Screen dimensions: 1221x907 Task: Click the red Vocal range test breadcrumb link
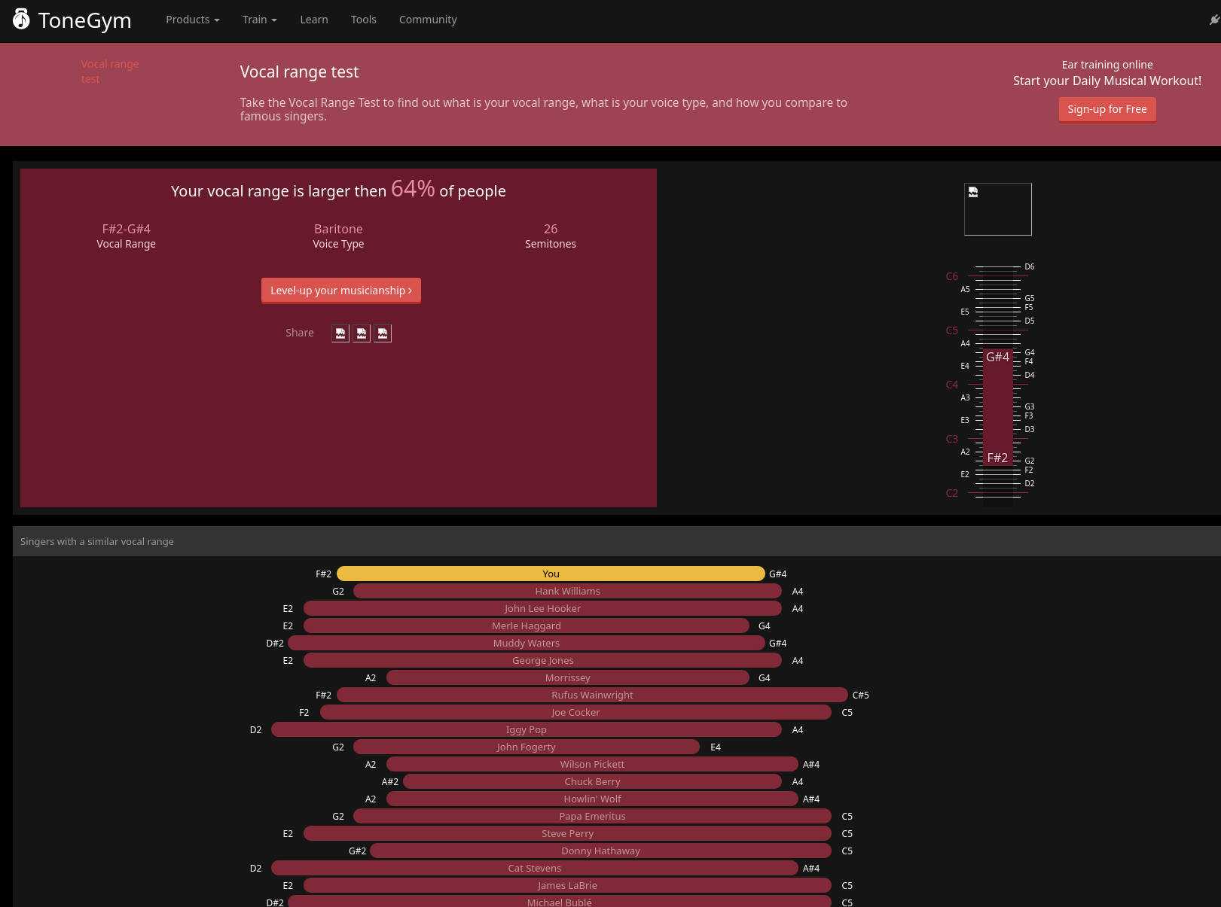click(x=110, y=72)
